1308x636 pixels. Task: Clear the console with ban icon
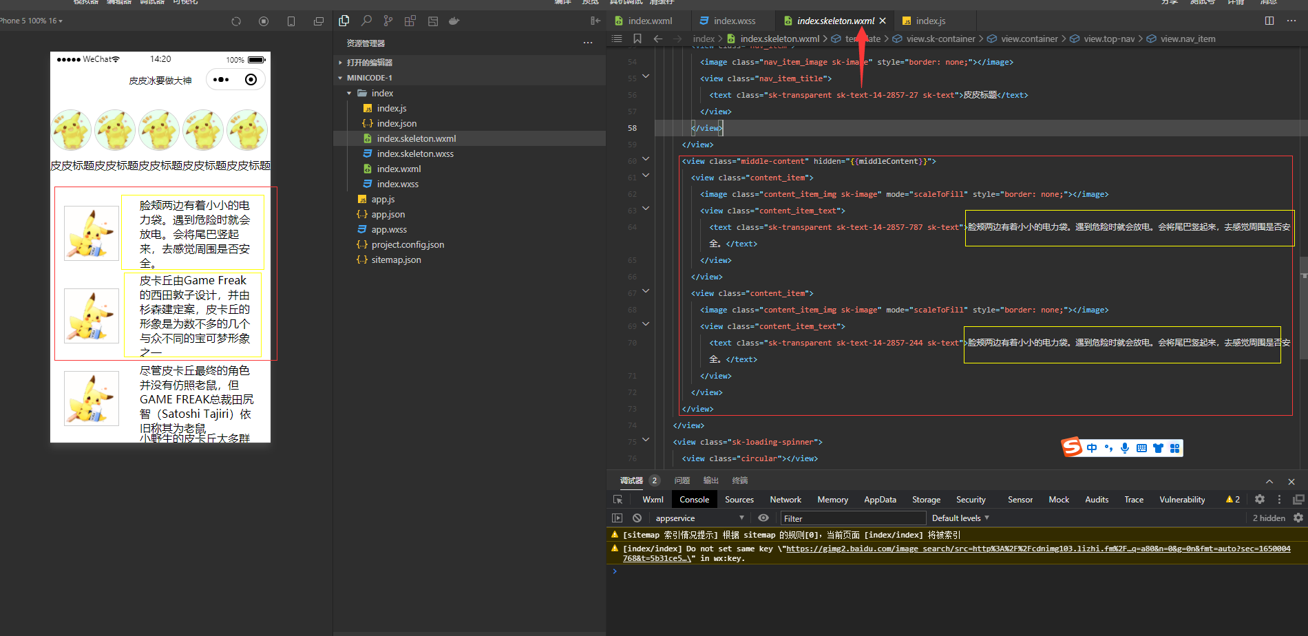[x=637, y=518]
